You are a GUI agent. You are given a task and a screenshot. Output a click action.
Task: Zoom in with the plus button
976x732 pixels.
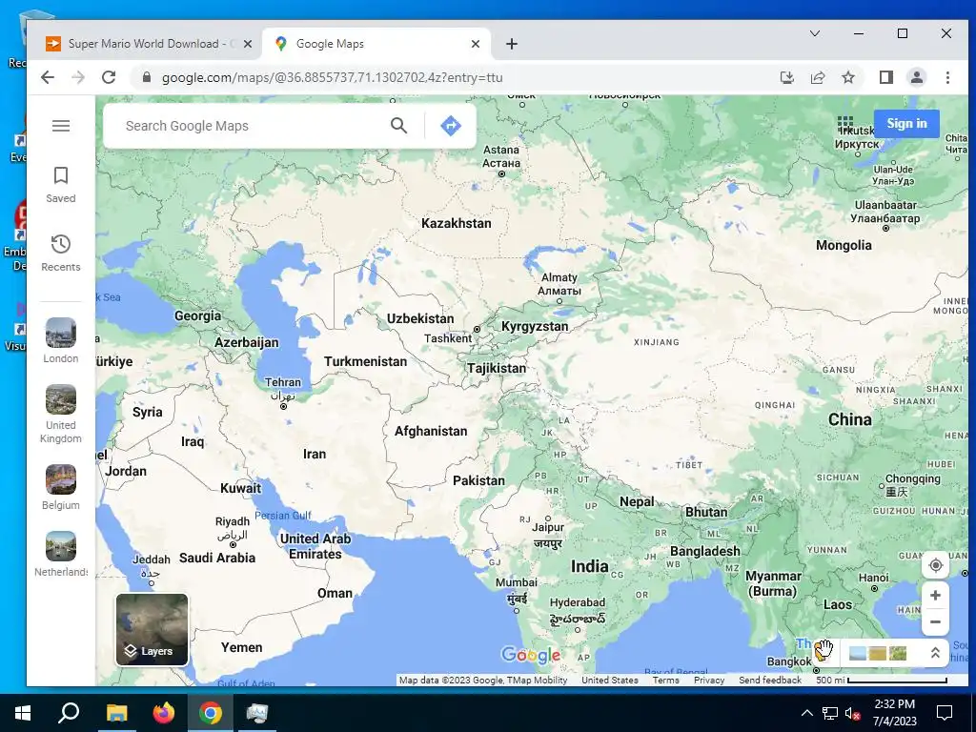point(935,596)
